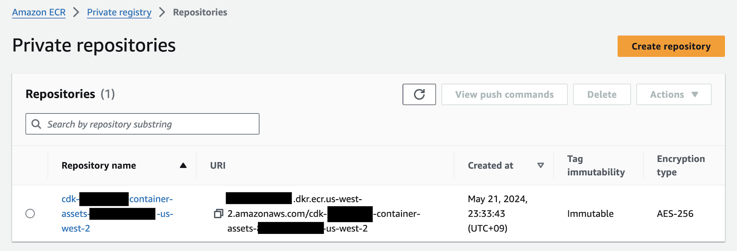Select the repository row radio button

30,213
